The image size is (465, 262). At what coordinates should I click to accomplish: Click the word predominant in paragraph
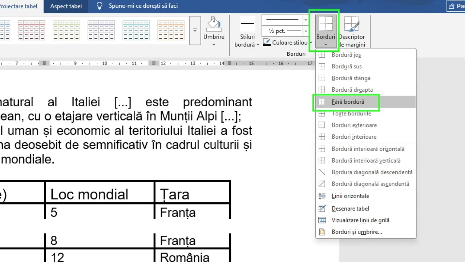[217, 102]
